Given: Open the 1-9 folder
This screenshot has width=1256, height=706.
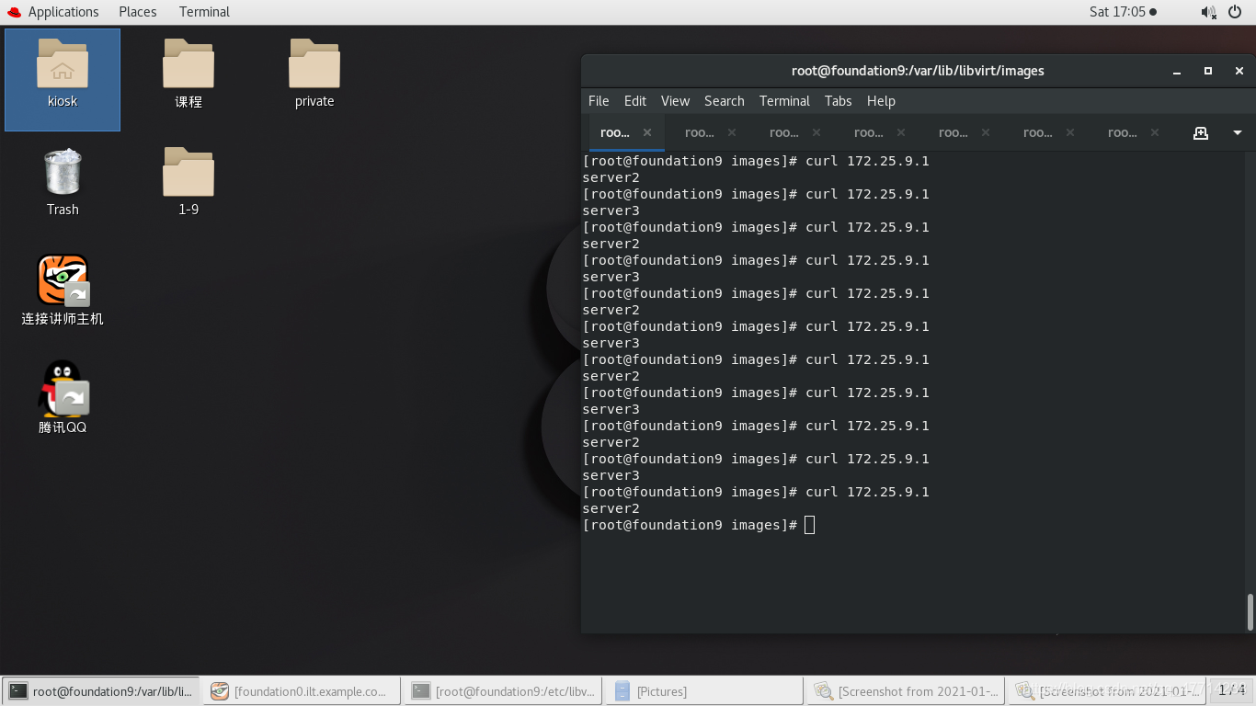Looking at the screenshot, I should (188, 175).
